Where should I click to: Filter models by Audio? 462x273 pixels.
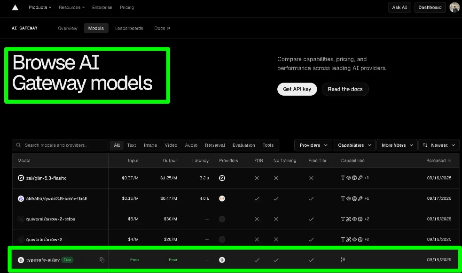191,145
